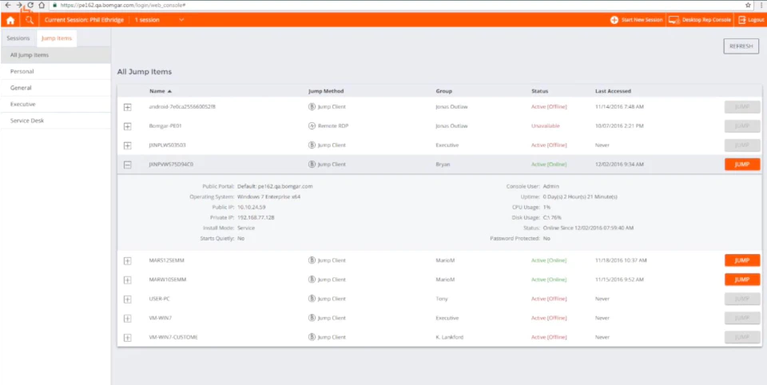
Task: Bookmark page with the star icon
Action: 748,5
